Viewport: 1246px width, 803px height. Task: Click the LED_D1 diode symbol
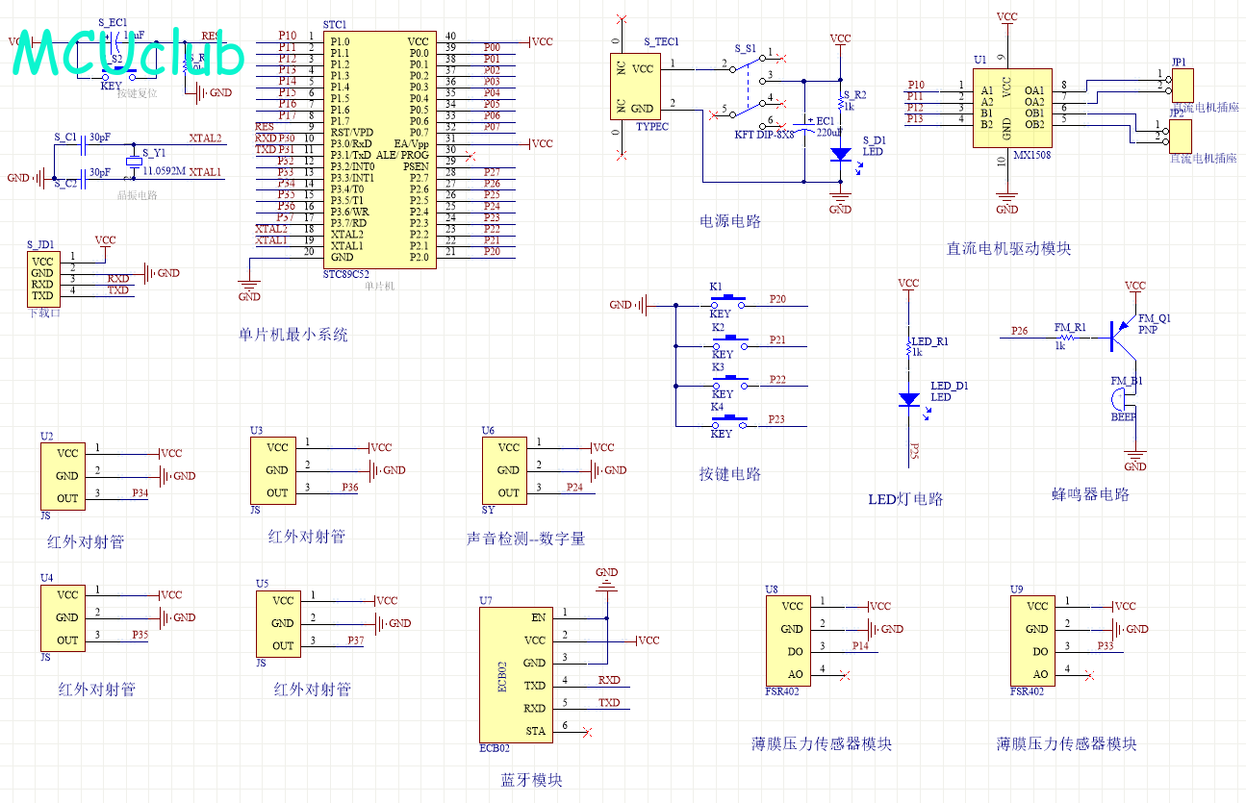pos(907,398)
